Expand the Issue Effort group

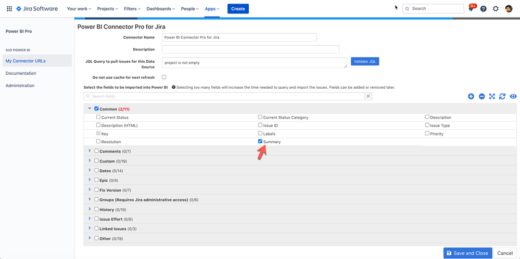tap(90, 219)
